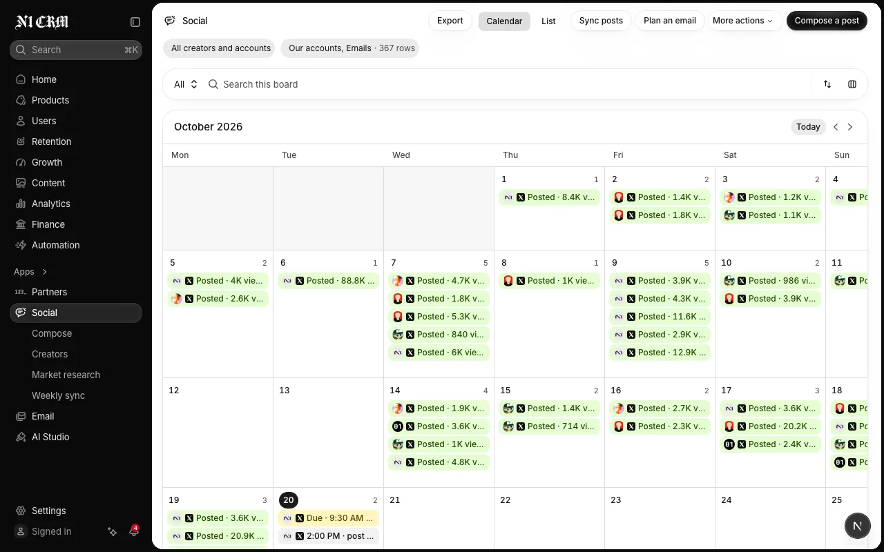Viewport: 884px width, 552px height.
Task: Select the All creators and accounts tab
Action: click(x=220, y=48)
